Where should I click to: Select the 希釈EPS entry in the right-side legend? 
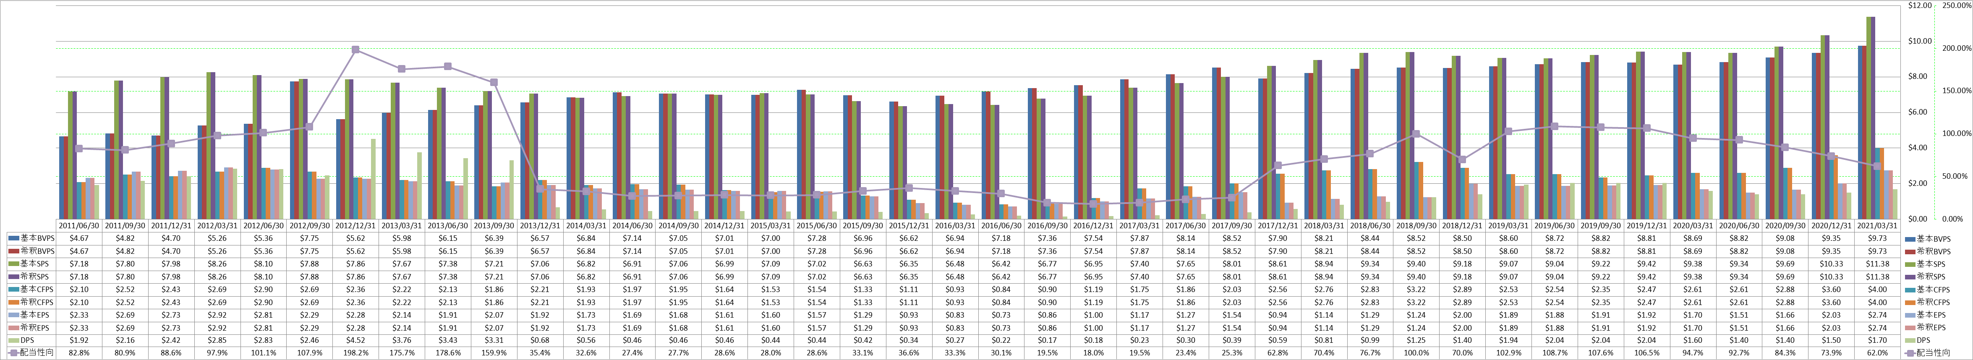pyautogui.click(x=1926, y=327)
